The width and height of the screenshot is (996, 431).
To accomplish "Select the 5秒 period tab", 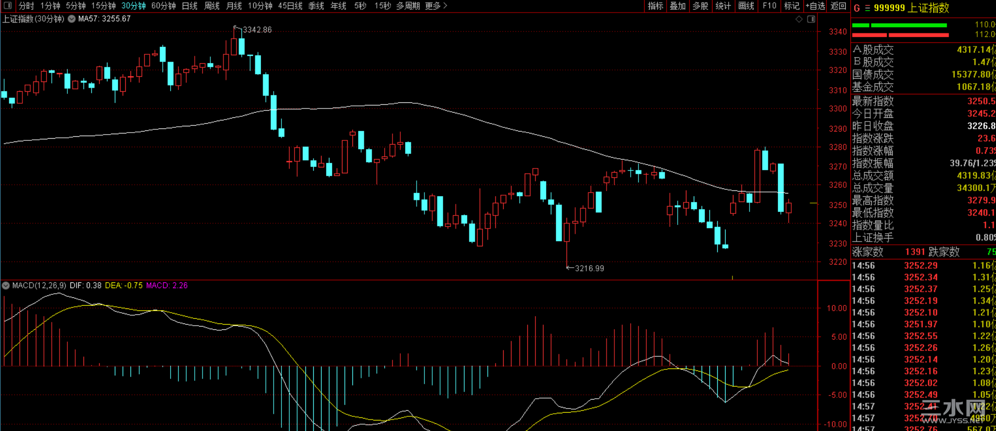I will tap(360, 6).
